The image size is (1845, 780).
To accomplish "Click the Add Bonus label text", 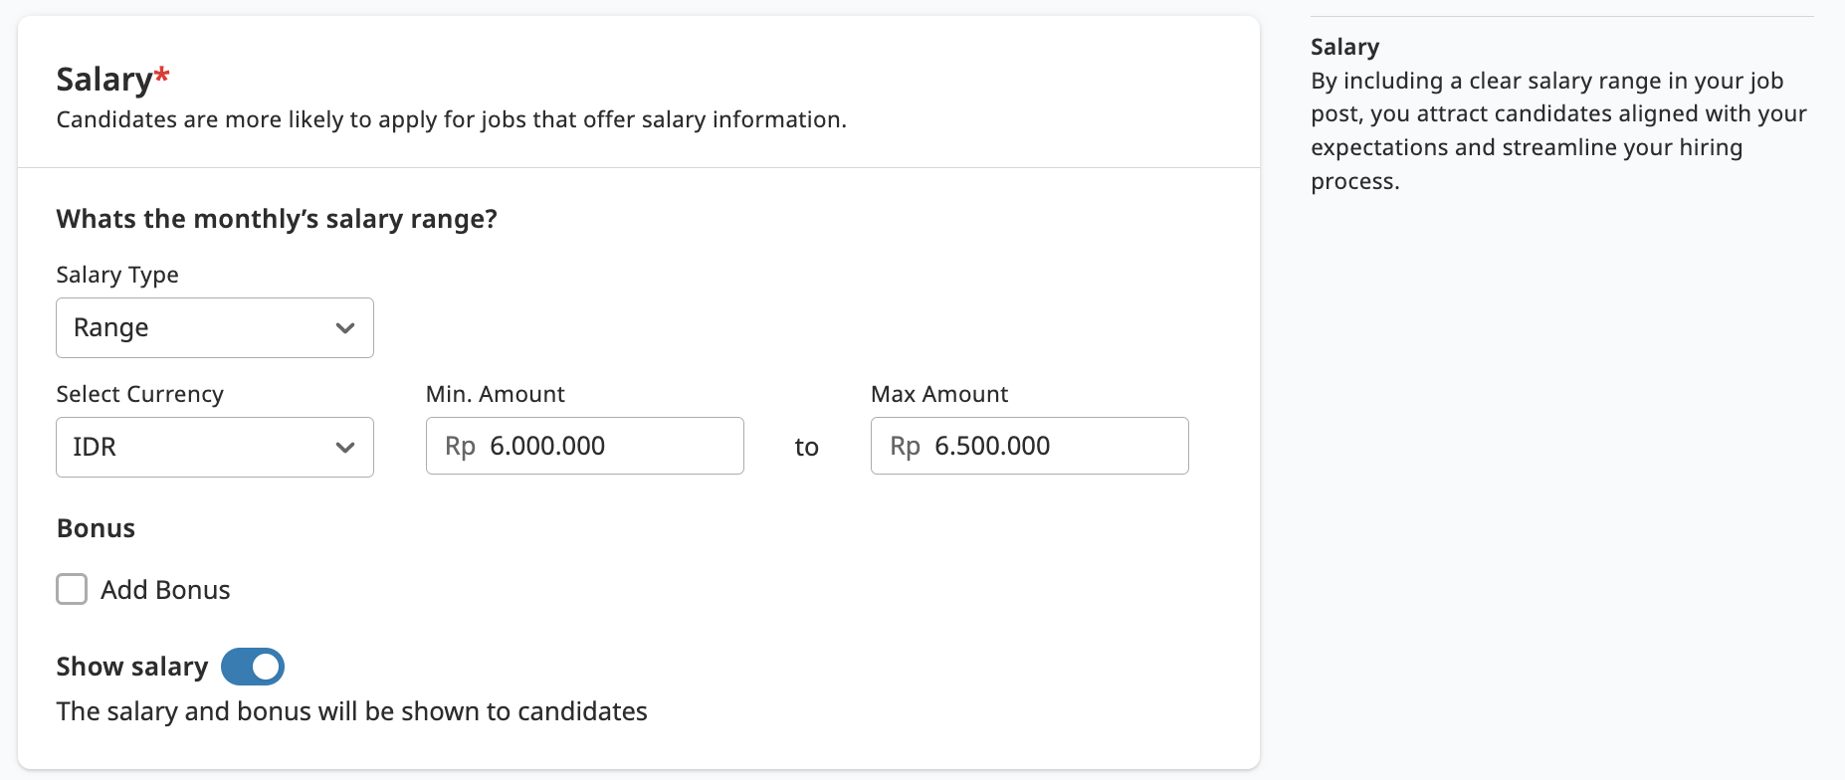I will 165,590.
